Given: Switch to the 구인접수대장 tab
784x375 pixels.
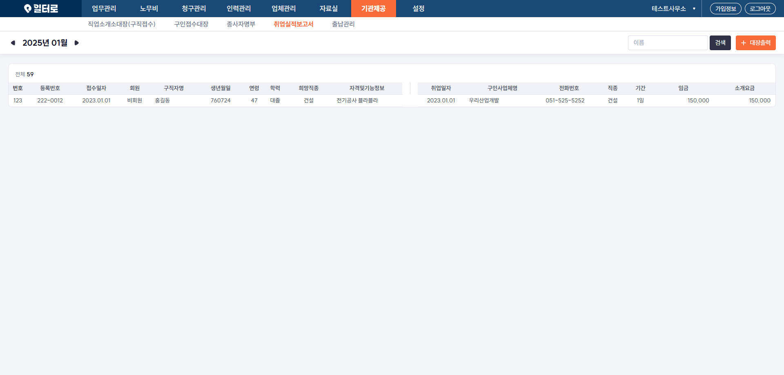Looking at the screenshot, I should [191, 24].
